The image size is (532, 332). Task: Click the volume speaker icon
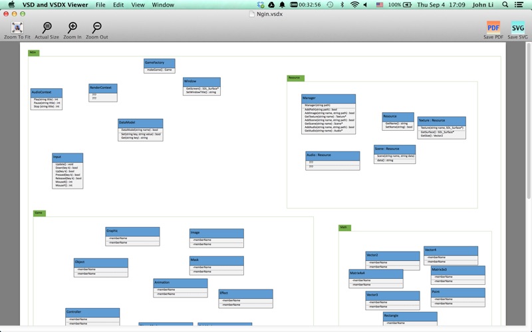click(365, 5)
